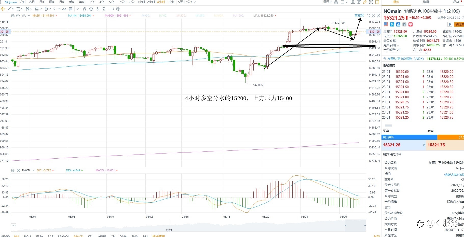Click the 快捷交易 quick trade button
The height and width of the screenshot is (237, 464).
(x=459, y=24)
